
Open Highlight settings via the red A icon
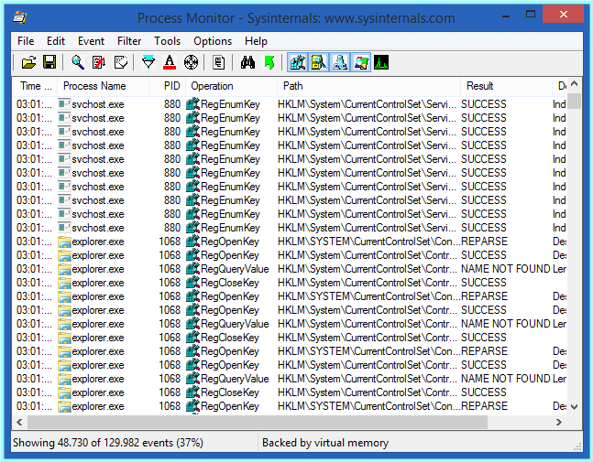[170, 62]
